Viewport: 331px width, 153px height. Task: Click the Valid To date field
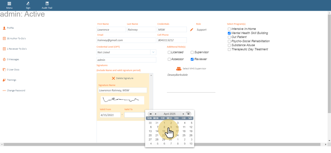pos(134,115)
